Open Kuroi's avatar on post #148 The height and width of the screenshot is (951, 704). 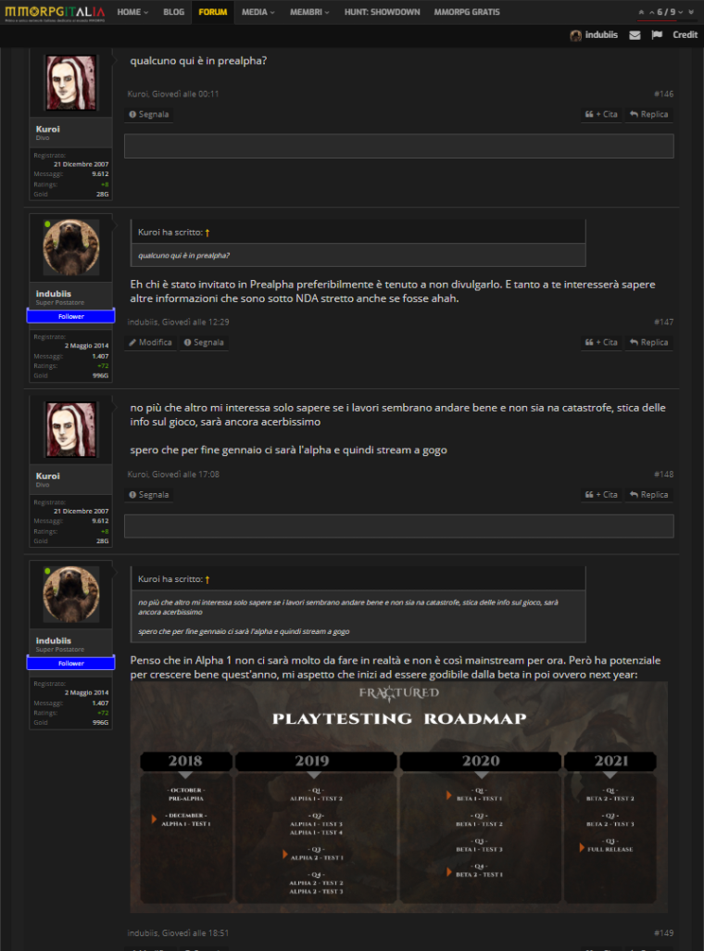coord(71,429)
